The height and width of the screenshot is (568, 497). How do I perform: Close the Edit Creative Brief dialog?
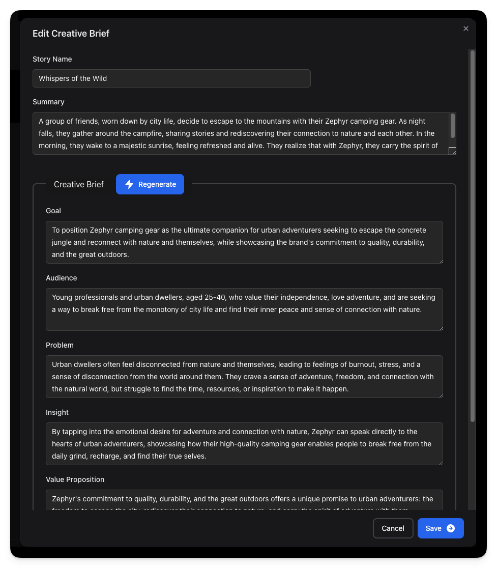(x=465, y=29)
